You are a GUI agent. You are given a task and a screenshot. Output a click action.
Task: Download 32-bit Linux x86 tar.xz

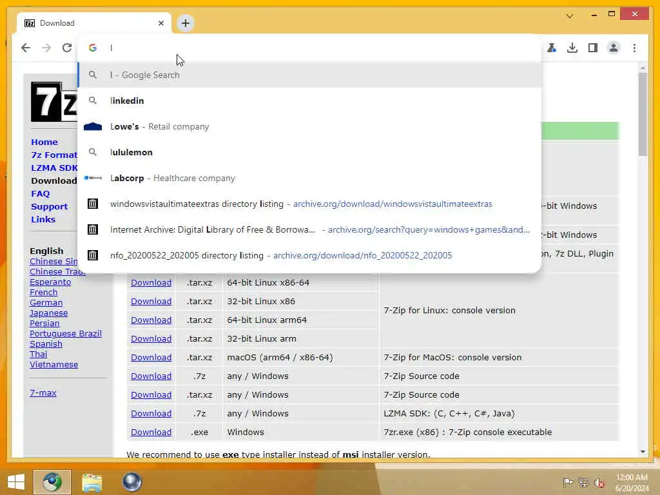[151, 302]
